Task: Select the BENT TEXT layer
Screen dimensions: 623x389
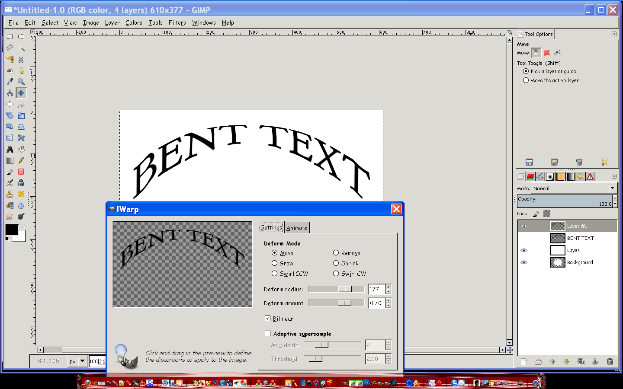Action: 580,238
